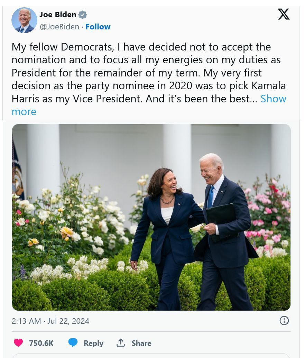Click the X logo icon

pos(284,14)
